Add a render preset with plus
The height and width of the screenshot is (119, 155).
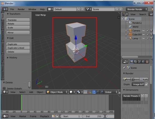[x=142, y=96]
